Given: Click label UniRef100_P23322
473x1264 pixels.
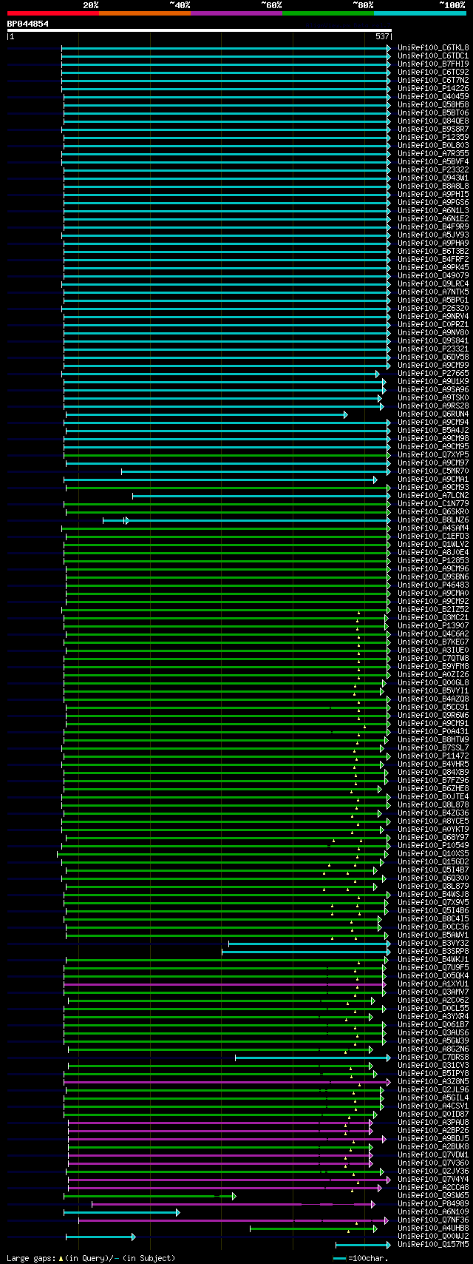Looking at the screenshot, I should 433,169.
